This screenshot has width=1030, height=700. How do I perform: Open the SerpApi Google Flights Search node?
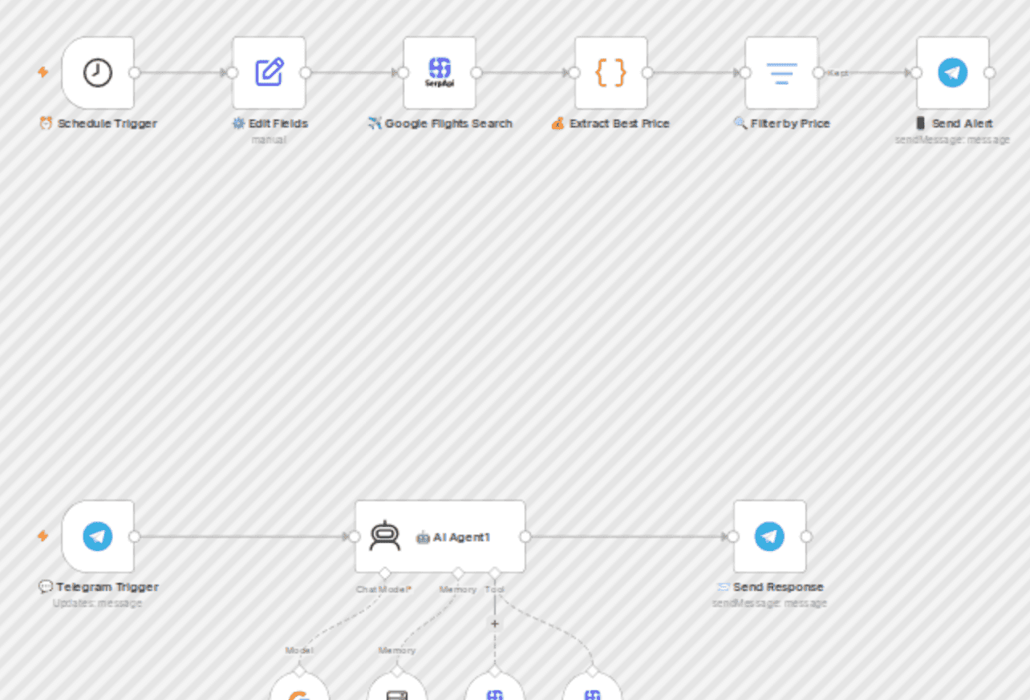(x=440, y=73)
